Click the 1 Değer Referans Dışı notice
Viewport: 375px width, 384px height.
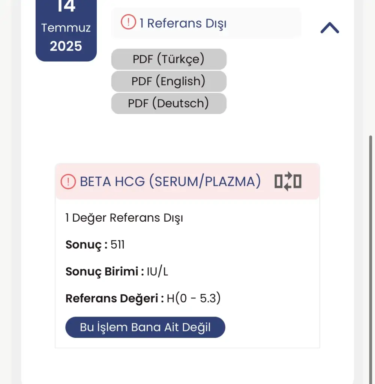point(124,218)
